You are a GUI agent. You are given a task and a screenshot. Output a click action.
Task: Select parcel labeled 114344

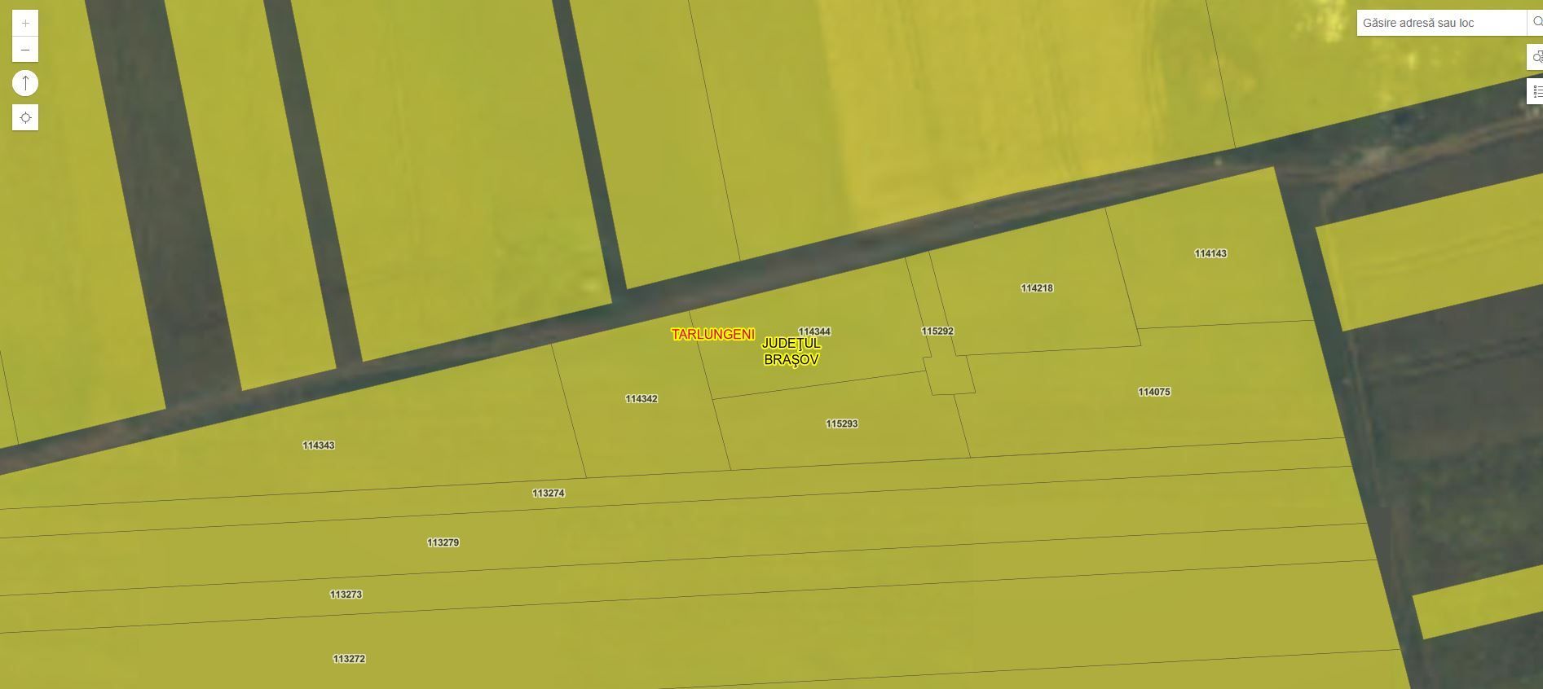point(813,331)
